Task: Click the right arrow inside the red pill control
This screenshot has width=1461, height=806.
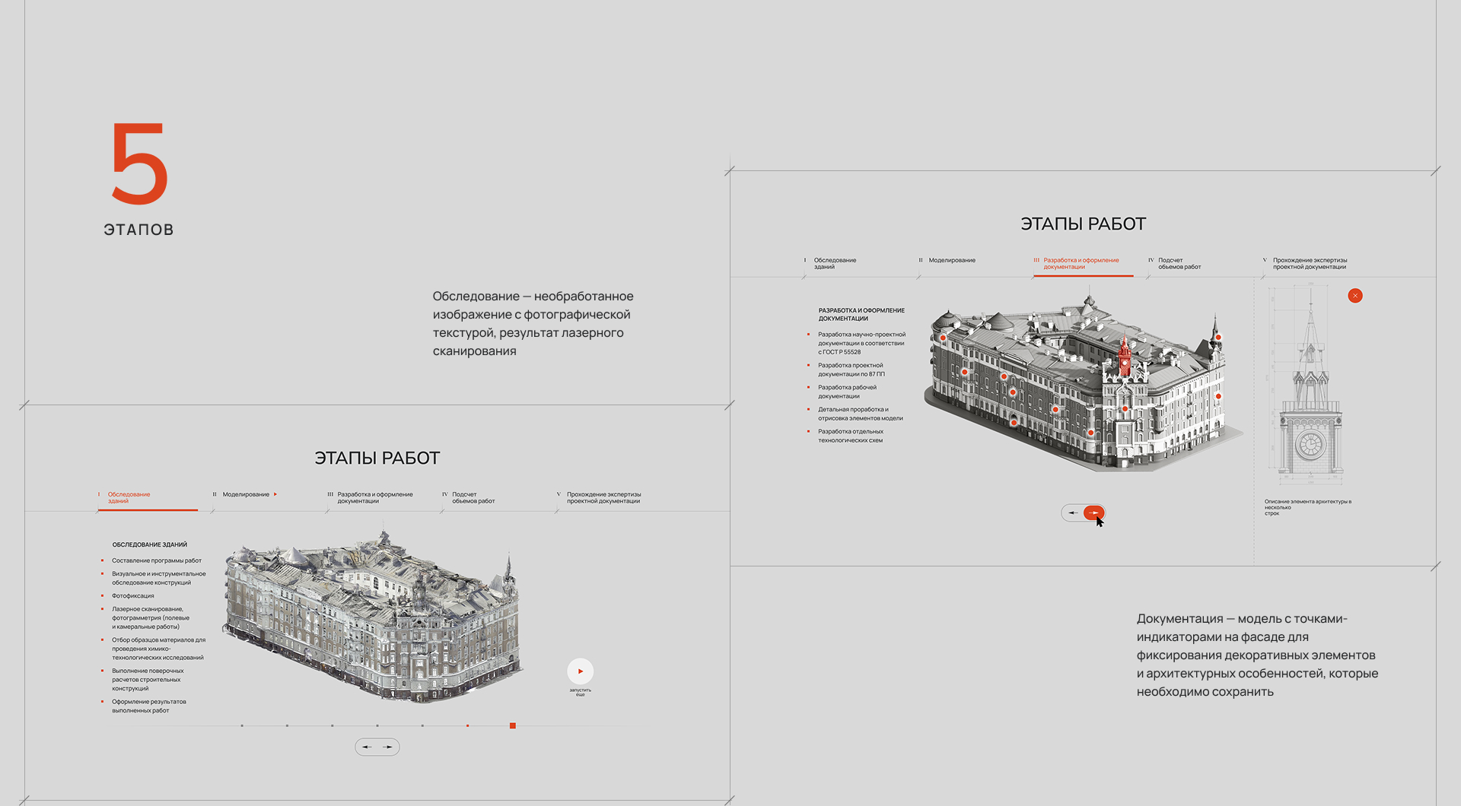Action: click(1095, 512)
